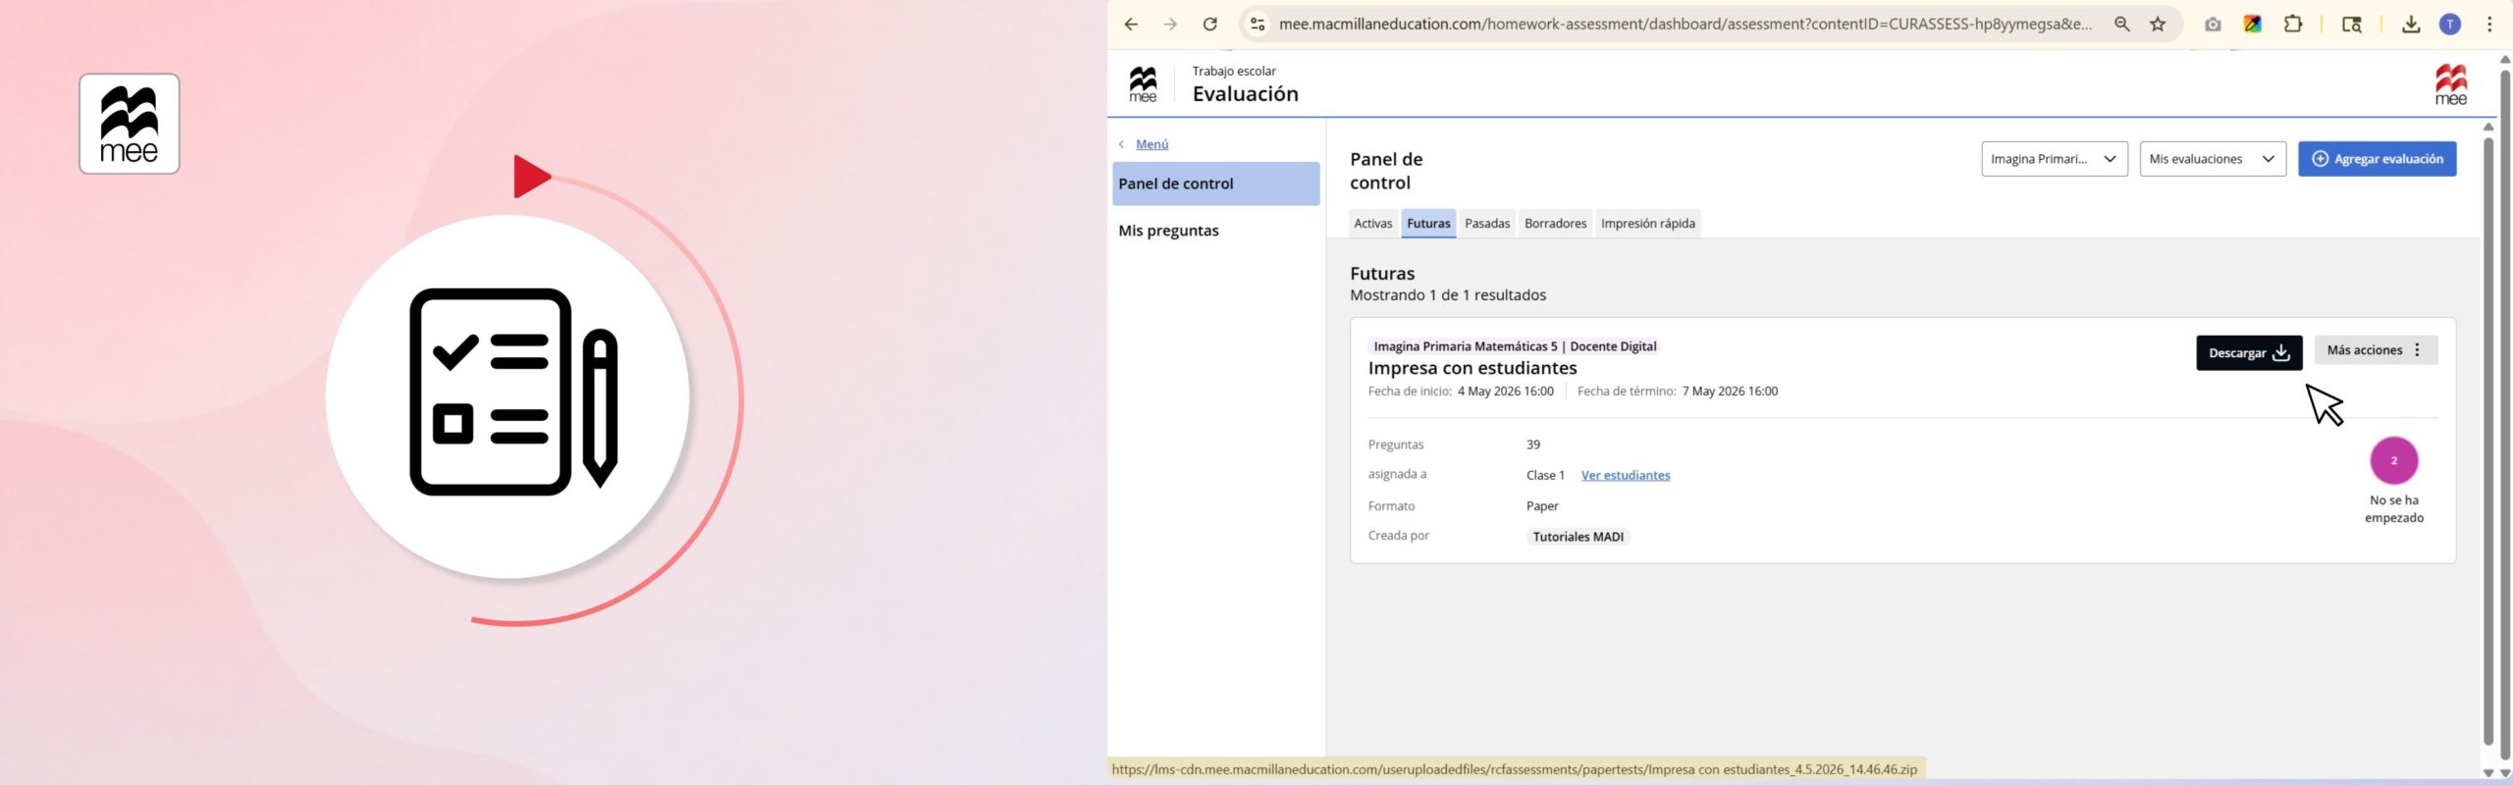
Task: Click the 'Formato' field label
Action: [x=1391, y=506]
